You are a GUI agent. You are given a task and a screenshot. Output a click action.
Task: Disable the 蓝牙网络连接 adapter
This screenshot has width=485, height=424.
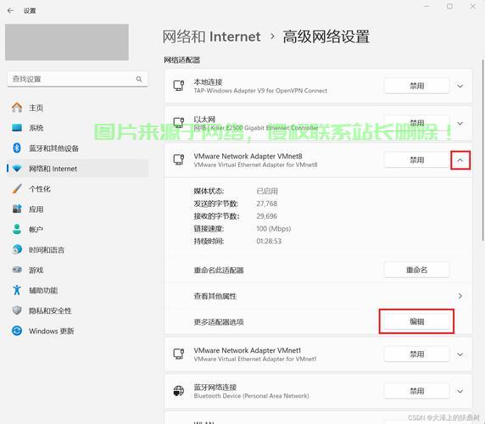[x=416, y=391]
